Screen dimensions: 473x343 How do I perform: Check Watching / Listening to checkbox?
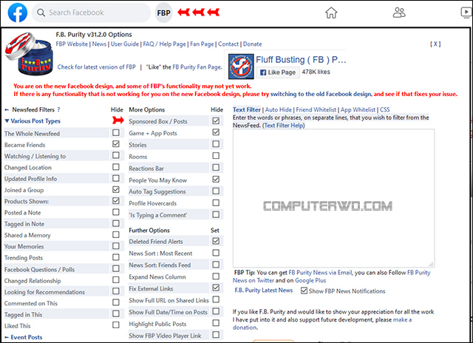click(116, 155)
